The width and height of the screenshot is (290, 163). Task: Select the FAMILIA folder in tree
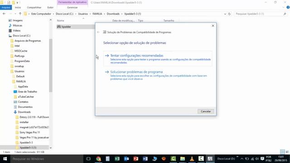click(x=21, y=81)
